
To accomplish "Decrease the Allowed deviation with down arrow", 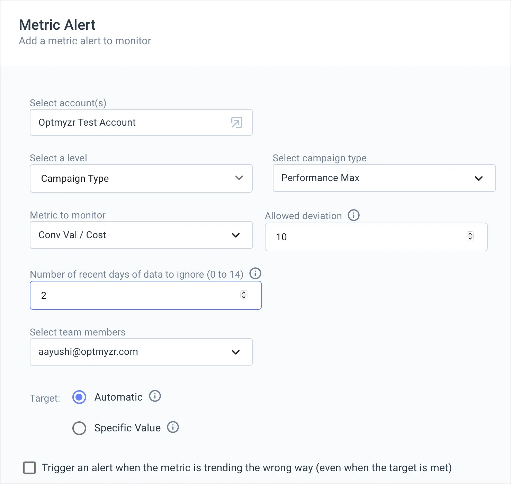I will click(x=470, y=238).
